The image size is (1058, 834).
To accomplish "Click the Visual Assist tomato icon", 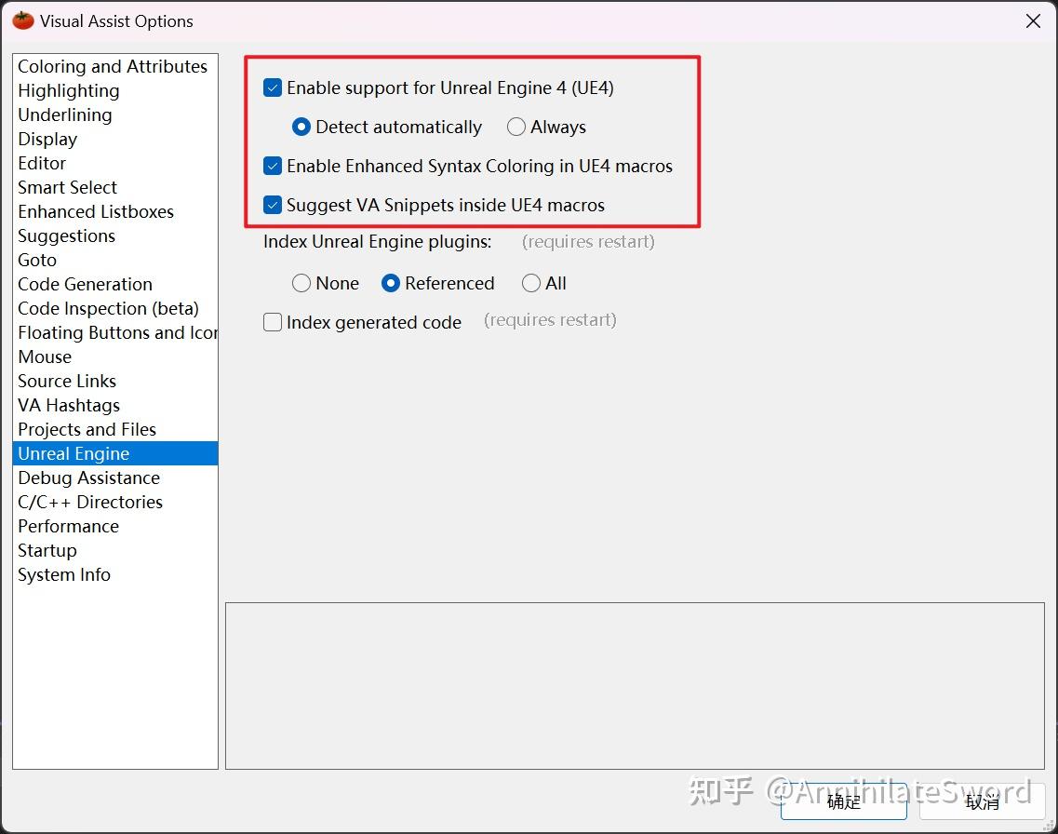I will point(21,19).
